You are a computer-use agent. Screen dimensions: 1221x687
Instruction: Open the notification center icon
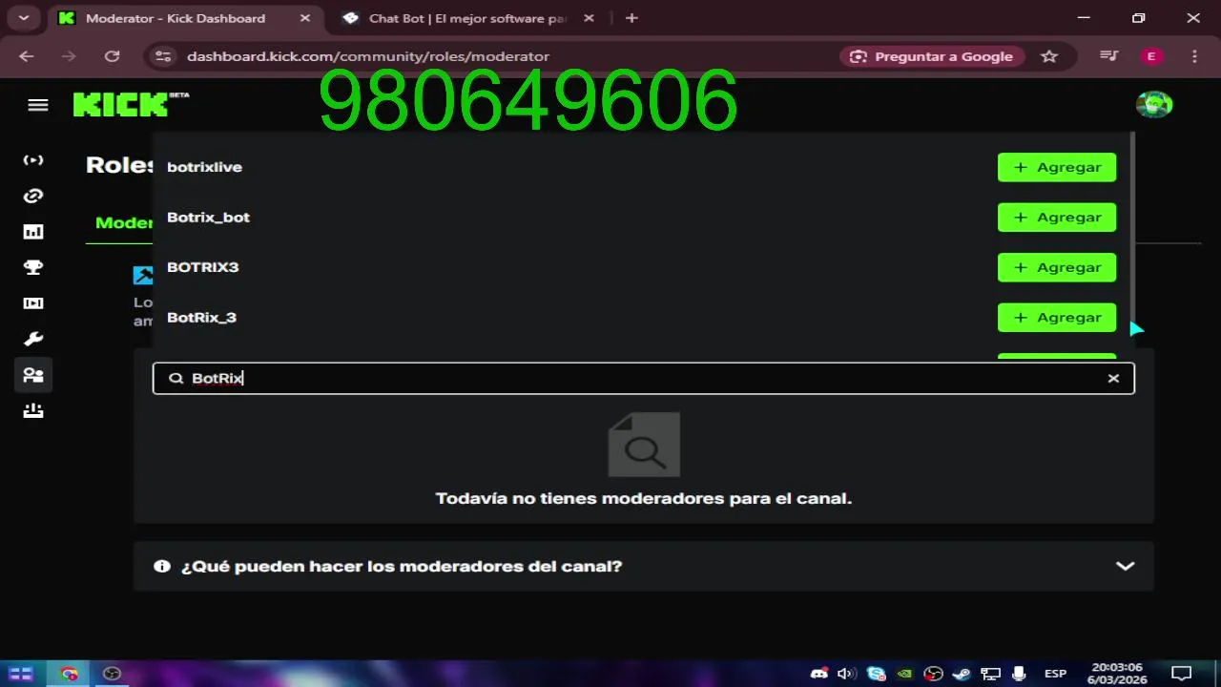(x=1181, y=674)
